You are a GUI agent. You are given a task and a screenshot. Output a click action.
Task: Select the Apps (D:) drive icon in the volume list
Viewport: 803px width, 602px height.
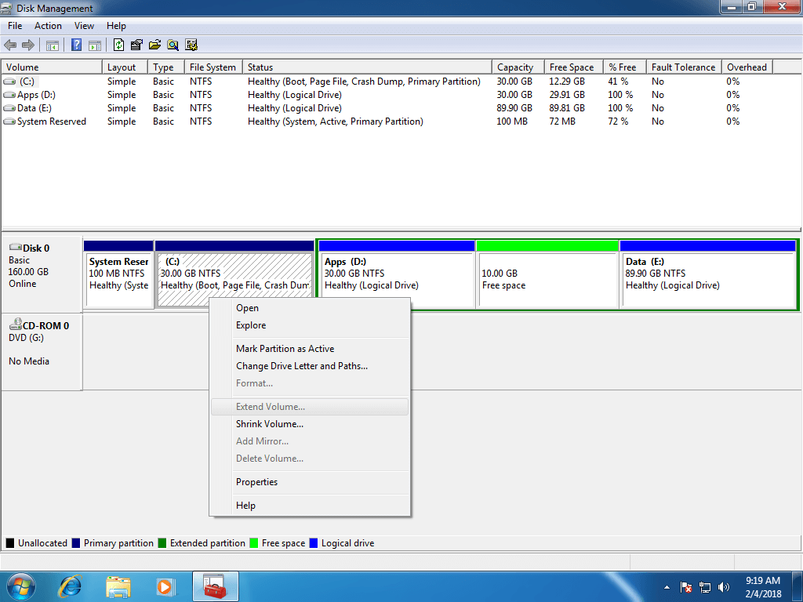point(9,95)
